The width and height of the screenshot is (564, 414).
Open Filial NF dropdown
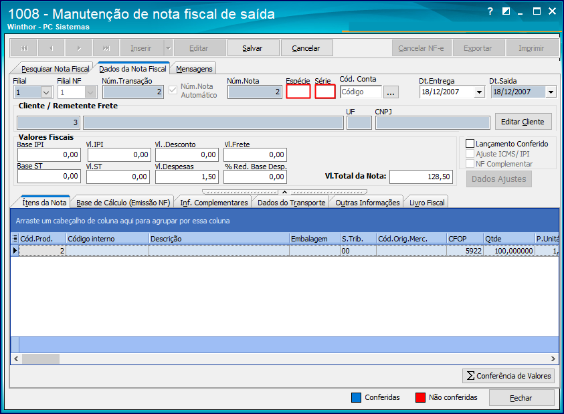90,92
